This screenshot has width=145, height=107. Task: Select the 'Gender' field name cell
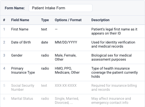coord(17,55)
